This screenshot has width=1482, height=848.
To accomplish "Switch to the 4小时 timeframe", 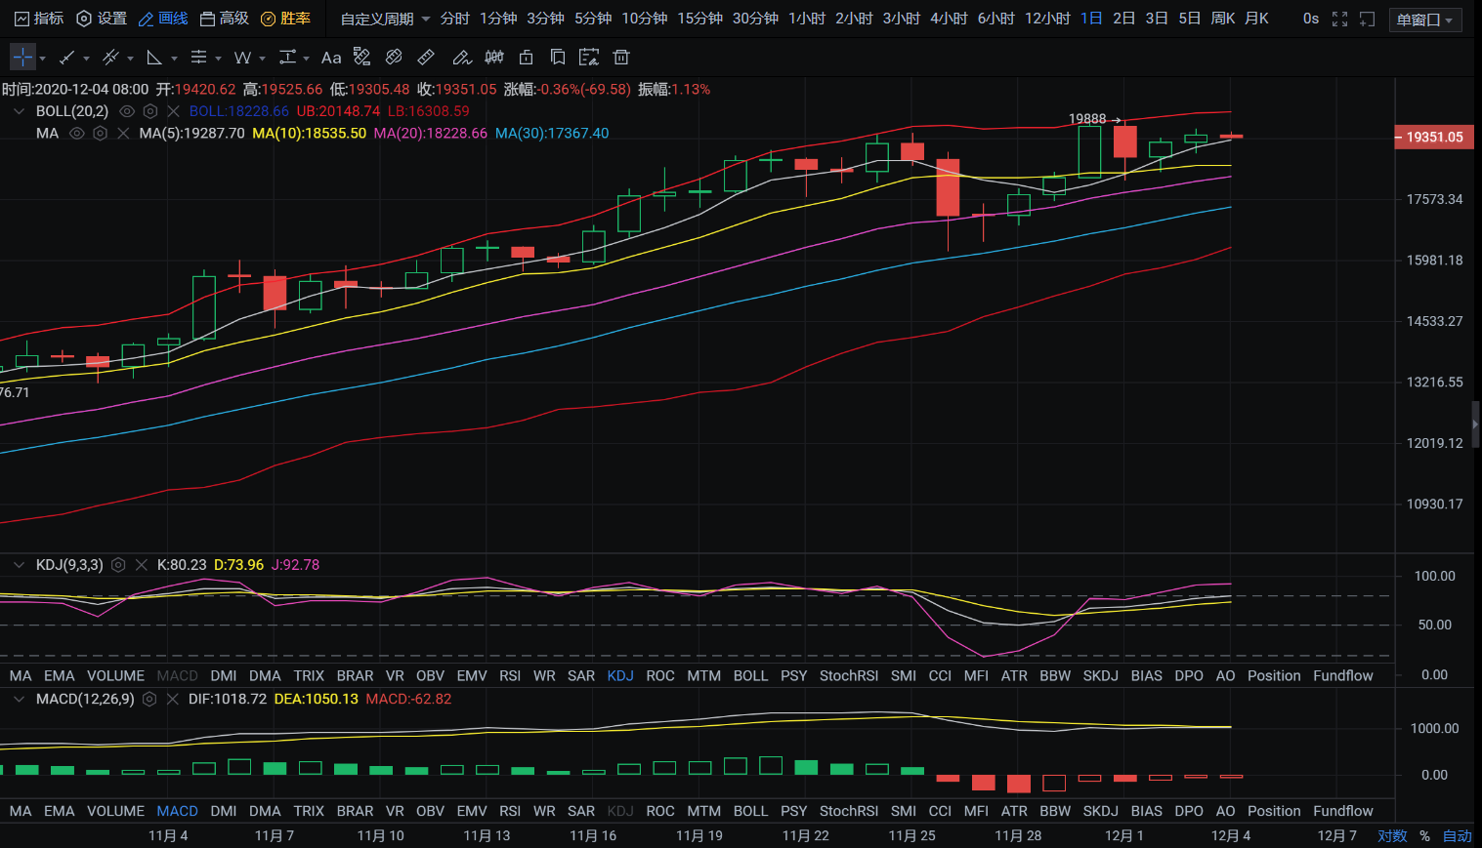I will point(948,19).
